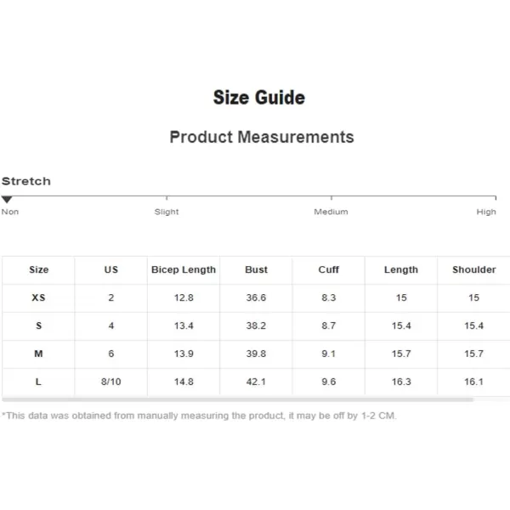Select the XS size row label
Viewport: 510px width, 510px height.
(38, 297)
